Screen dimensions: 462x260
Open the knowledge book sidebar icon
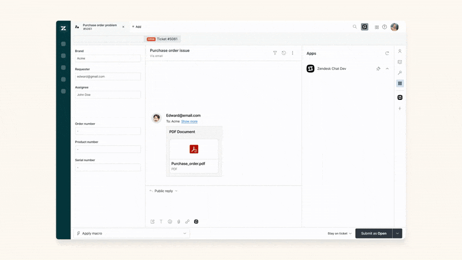(x=400, y=62)
